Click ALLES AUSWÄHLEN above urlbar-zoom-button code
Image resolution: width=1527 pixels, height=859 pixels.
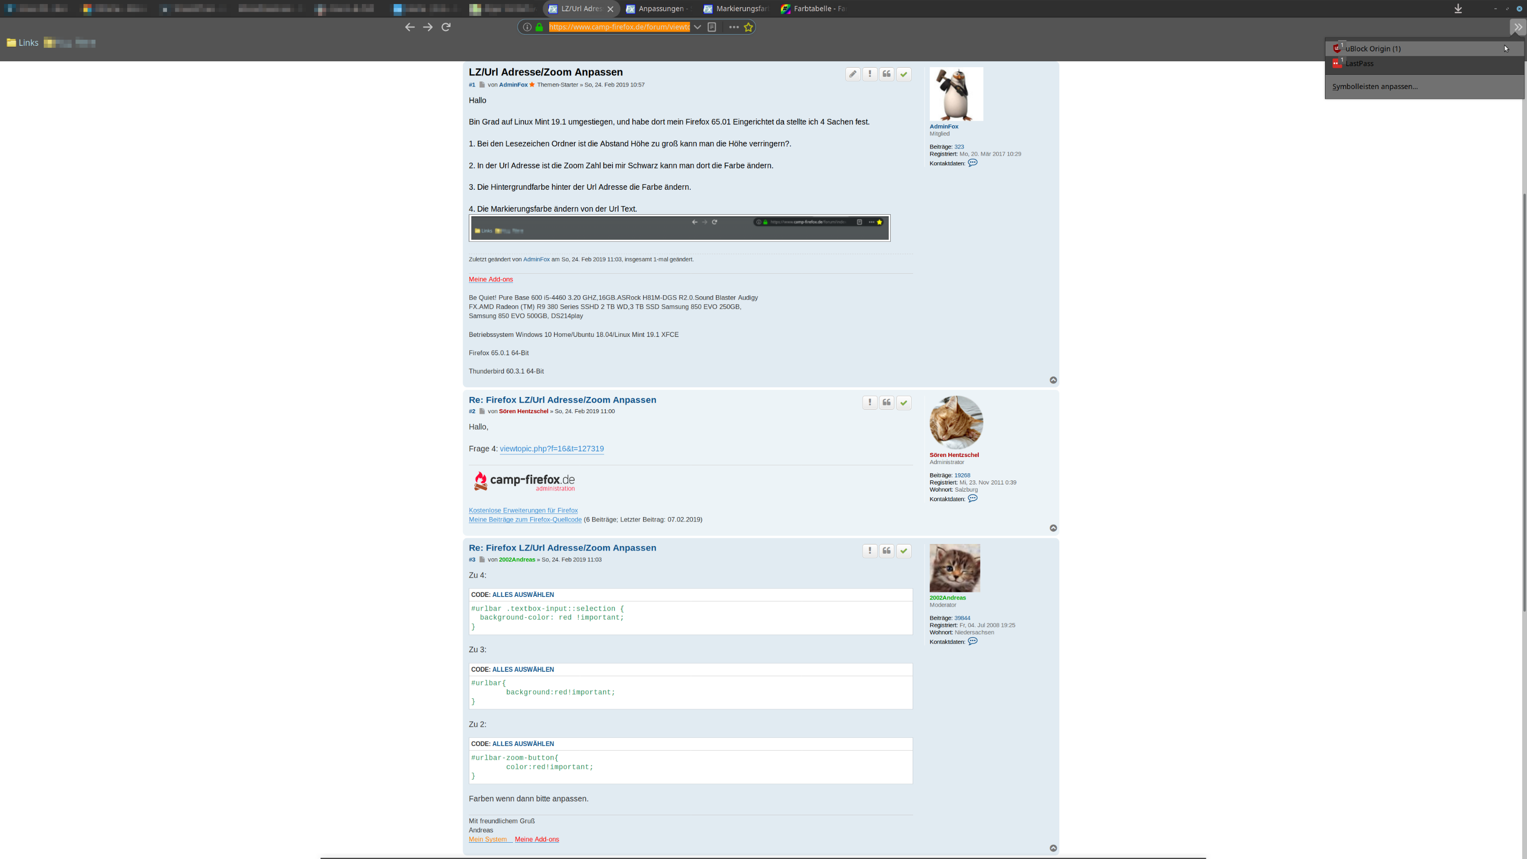tap(522, 743)
